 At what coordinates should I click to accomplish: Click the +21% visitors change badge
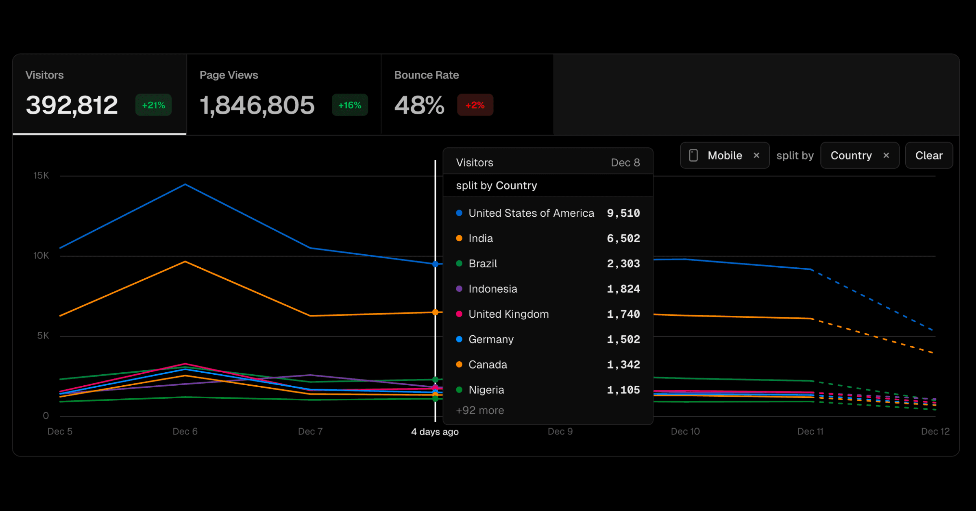(x=153, y=105)
